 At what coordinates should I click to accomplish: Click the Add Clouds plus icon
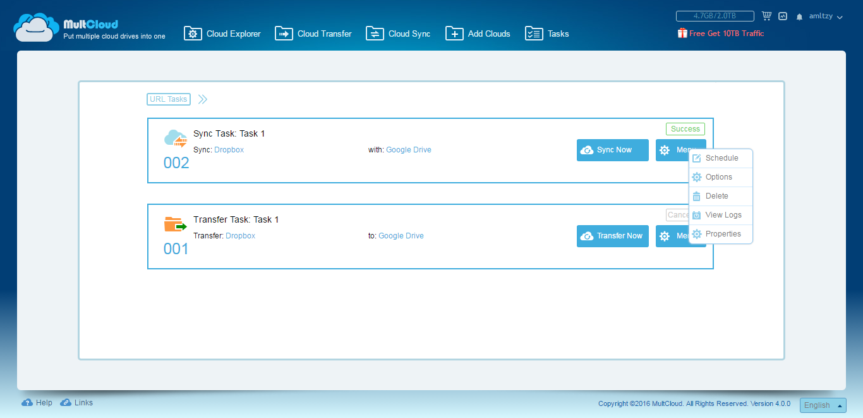coord(454,34)
